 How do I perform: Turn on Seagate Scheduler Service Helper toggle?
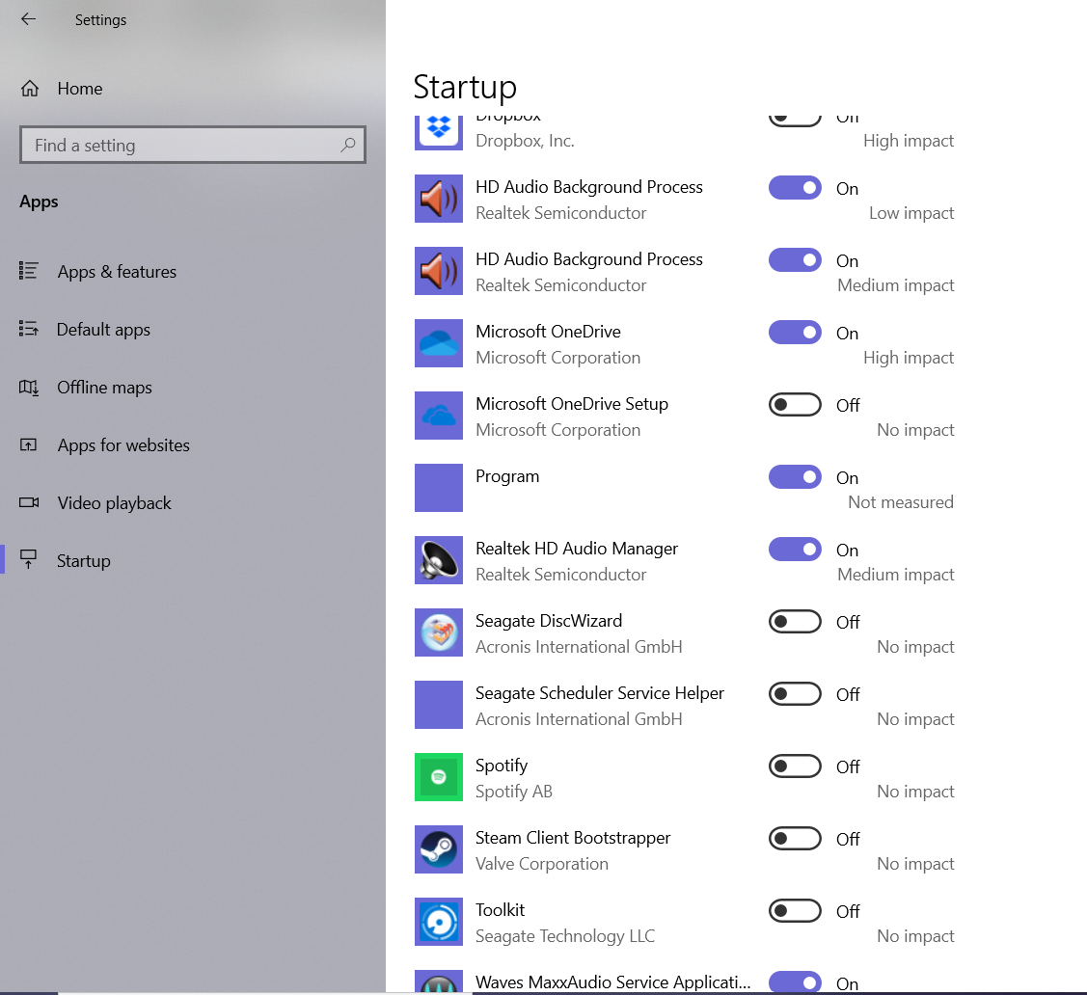(x=795, y=693)
